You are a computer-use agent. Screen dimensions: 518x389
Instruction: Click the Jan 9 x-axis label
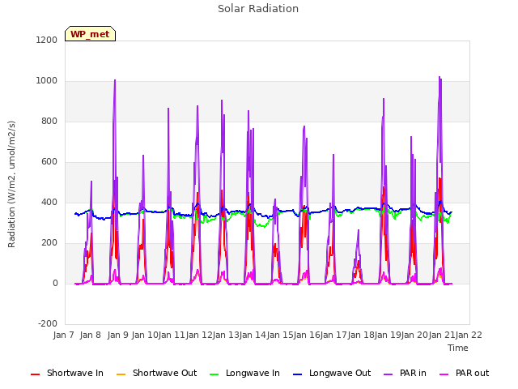click(x=118, y=335)
